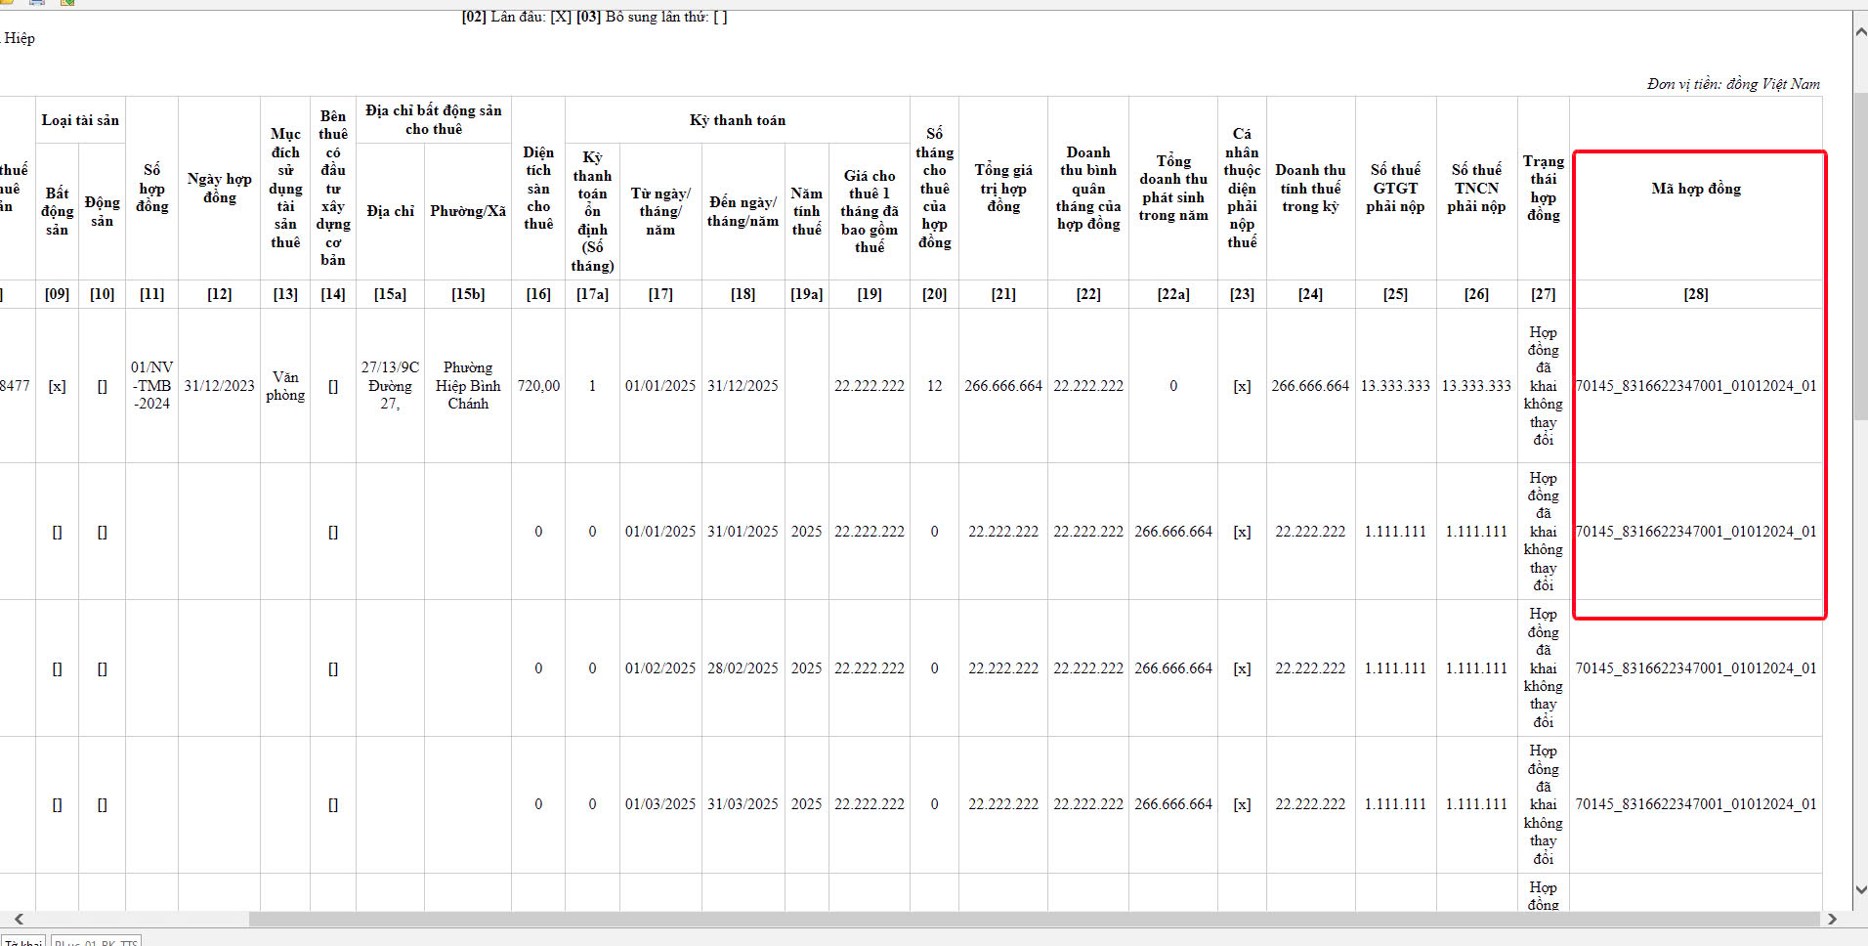Select TNCN tax cell 13.333.333 in column [26]
Image resolution: width=1868 pixels, height=946 pixels.
1476,386
